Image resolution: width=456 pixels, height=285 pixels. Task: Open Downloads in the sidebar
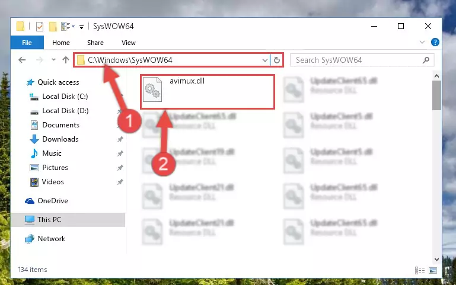pyautogui.click(x=60, y=139)
